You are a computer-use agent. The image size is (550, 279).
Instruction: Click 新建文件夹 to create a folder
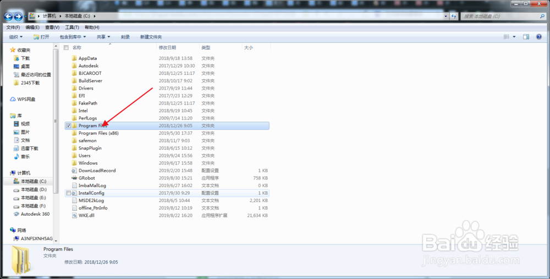click(151, 37)
